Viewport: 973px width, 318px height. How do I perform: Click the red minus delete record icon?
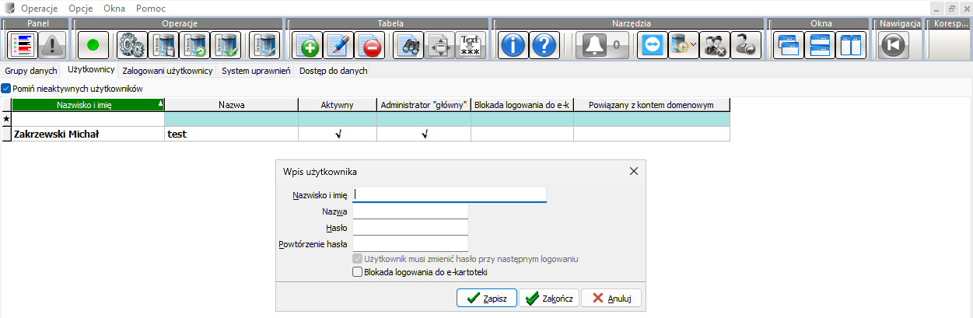370,46
